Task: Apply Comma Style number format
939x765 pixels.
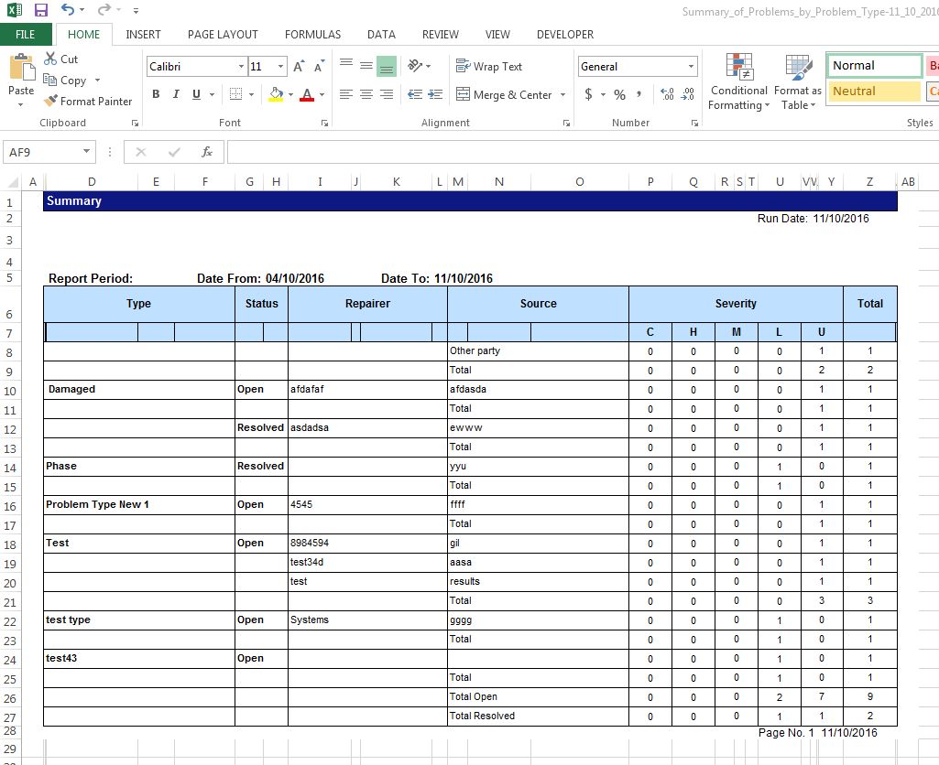Action: pos(639,94)
